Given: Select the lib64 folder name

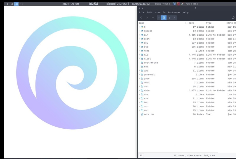Looking at the screenshot, I should [x=147, y=59].
